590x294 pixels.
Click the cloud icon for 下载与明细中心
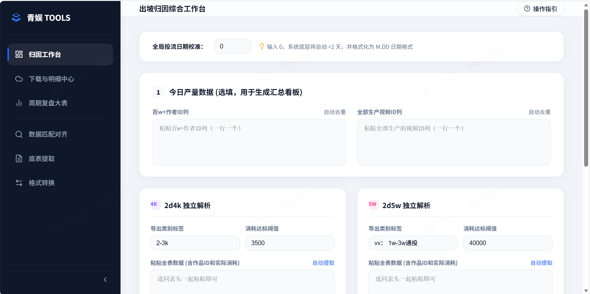coord(19,79)
